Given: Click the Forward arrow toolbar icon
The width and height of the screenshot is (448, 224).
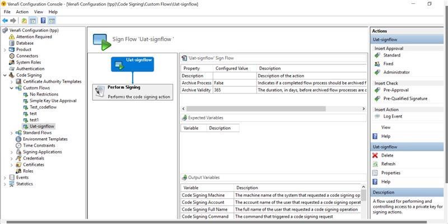Looking at the screenshot, I should [x=13, y=21].
